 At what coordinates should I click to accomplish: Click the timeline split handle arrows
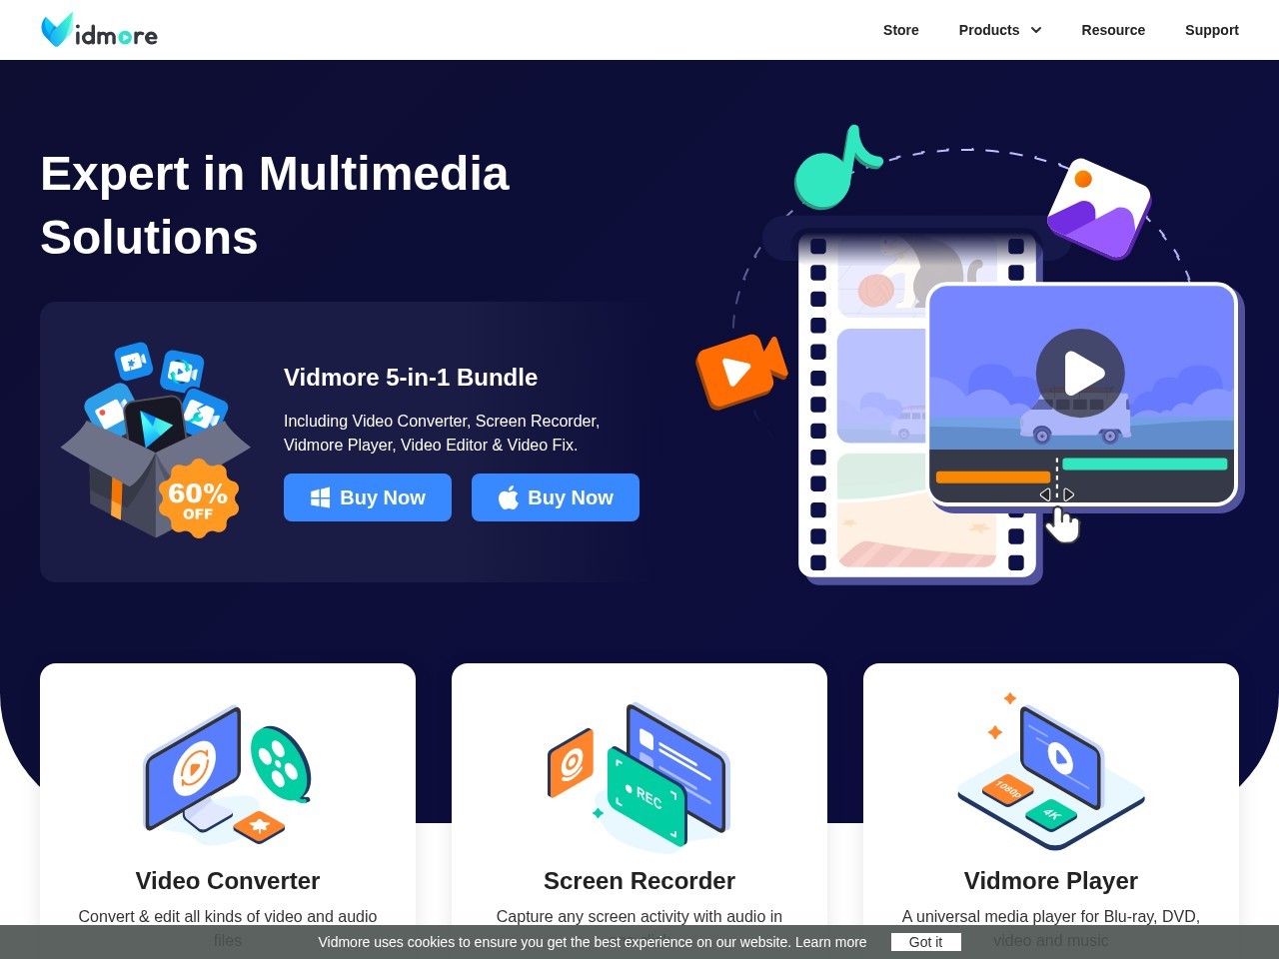point(1057,494)
